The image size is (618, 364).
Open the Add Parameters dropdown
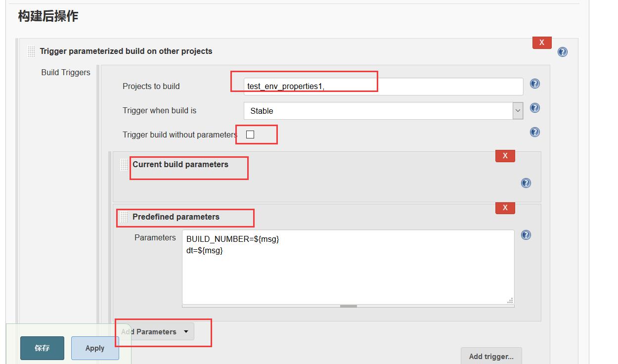pyautogui.click(x=154, y=331)
